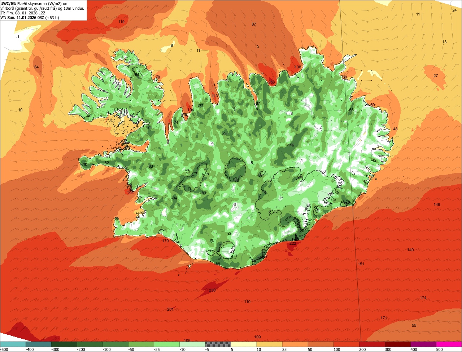Pick the purple legend swatch from 400 to 500
Viewport: 462px width, 352px height.
423,344
